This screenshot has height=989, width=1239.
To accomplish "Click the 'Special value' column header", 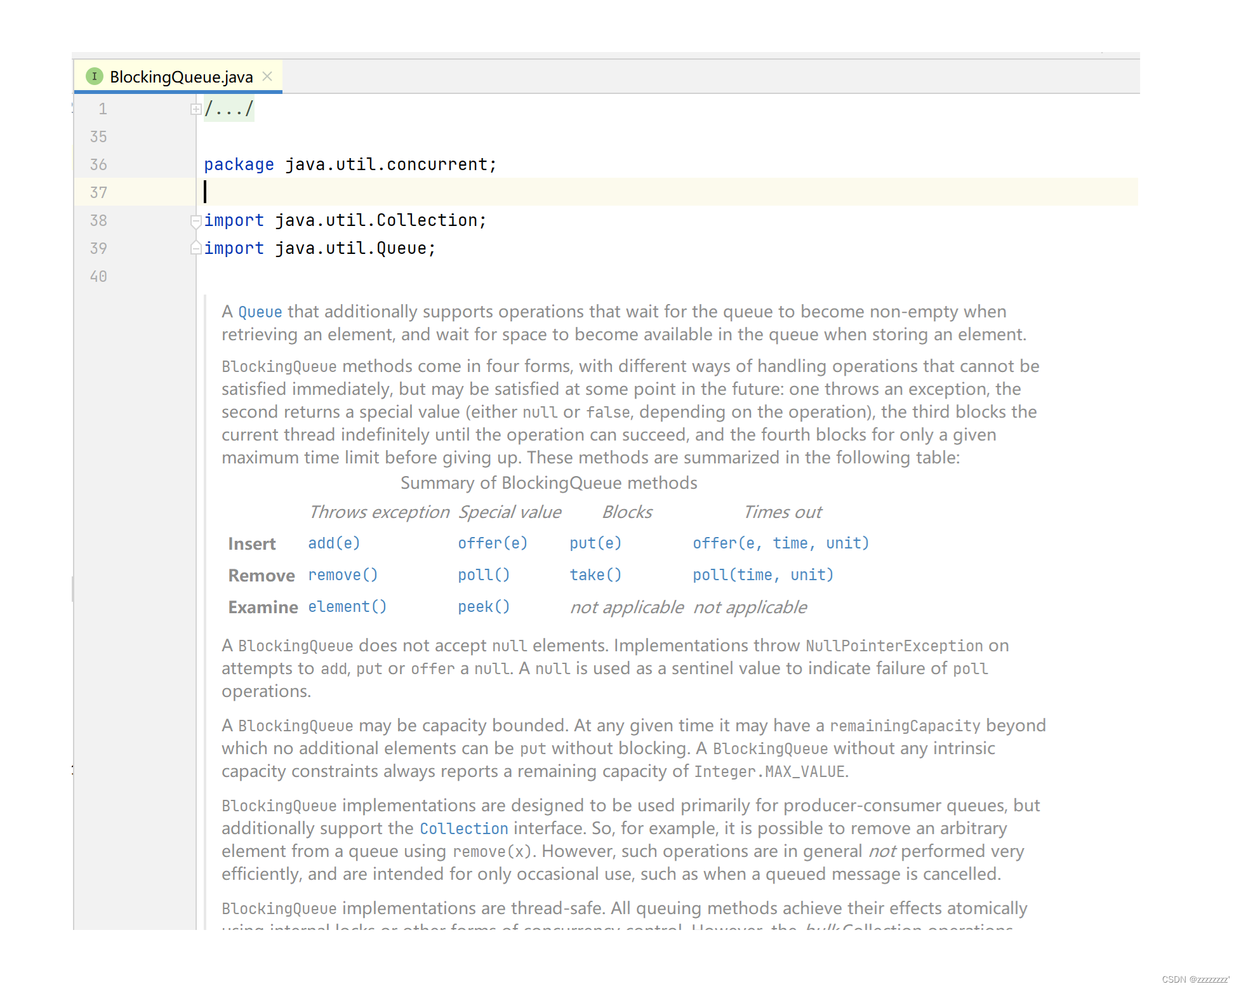I will click(510, 512).
